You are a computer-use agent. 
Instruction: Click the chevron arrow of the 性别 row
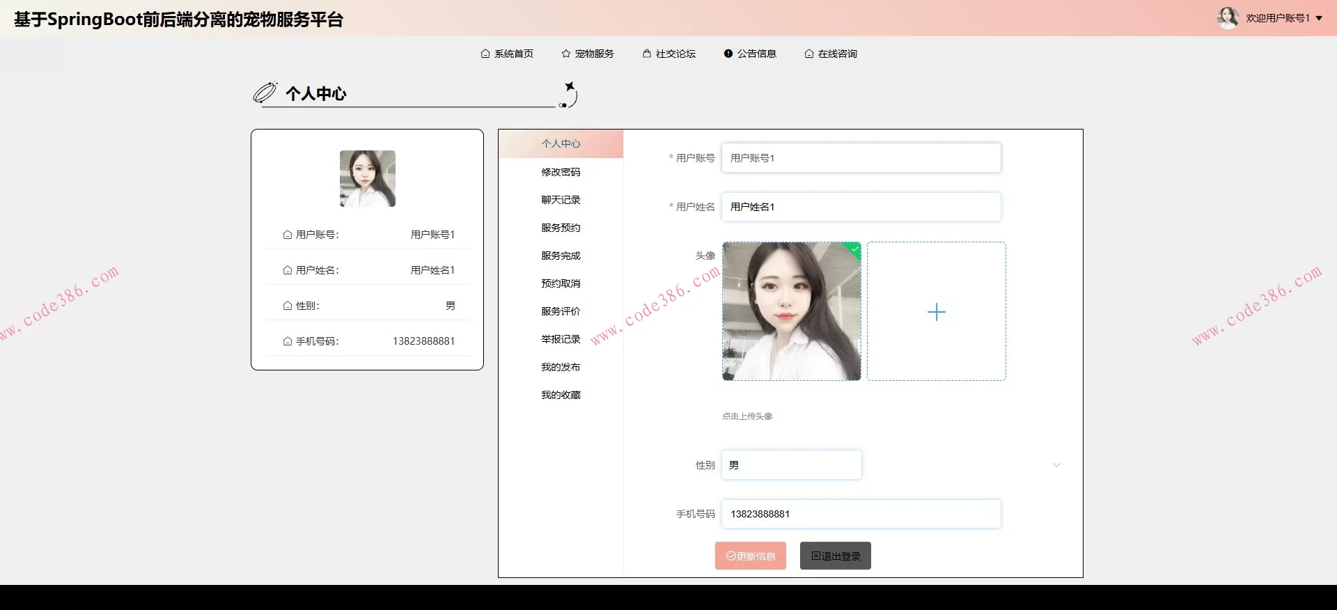coord(1056,465)
